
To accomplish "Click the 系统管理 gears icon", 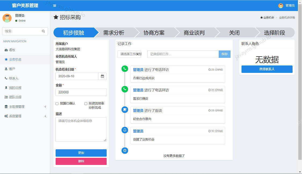I will point(6,116).
